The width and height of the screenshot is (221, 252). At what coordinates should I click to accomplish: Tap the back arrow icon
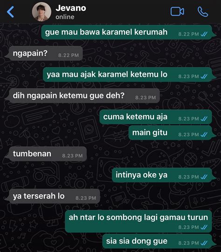[x=11, y=12]
